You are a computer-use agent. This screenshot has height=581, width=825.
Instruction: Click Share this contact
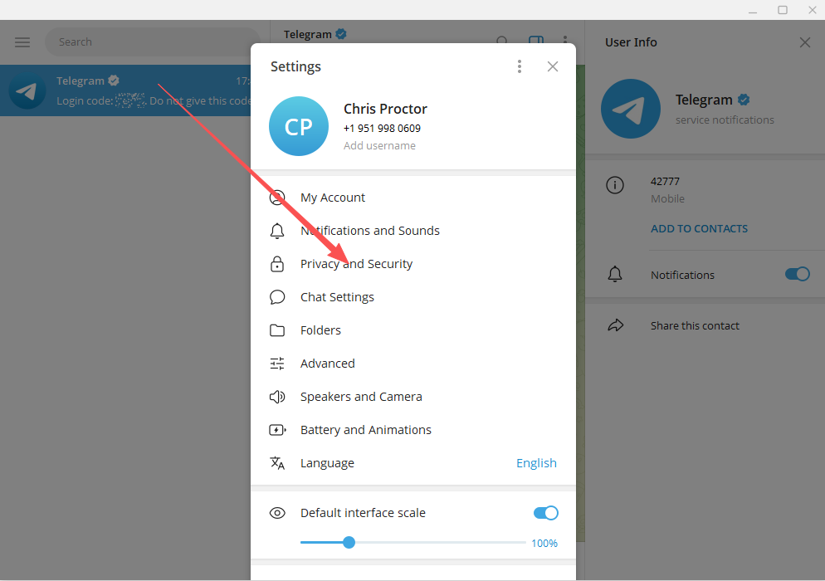[x=695, y=325]
